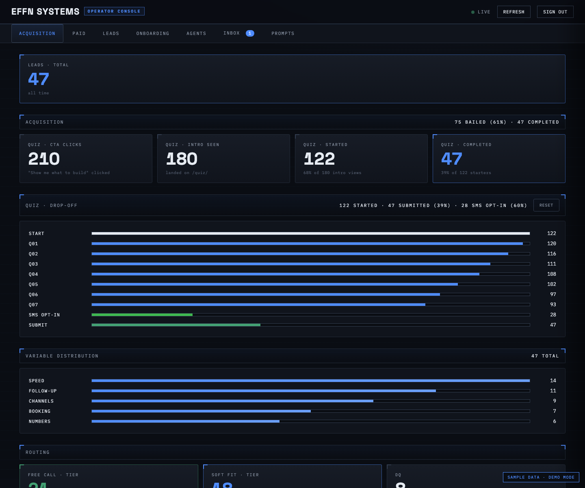Select the Quiz Started card
This screenshot has height=488, width=585.
(361, 159)
